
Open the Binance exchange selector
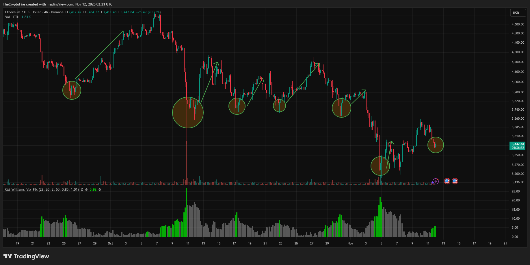57,12
